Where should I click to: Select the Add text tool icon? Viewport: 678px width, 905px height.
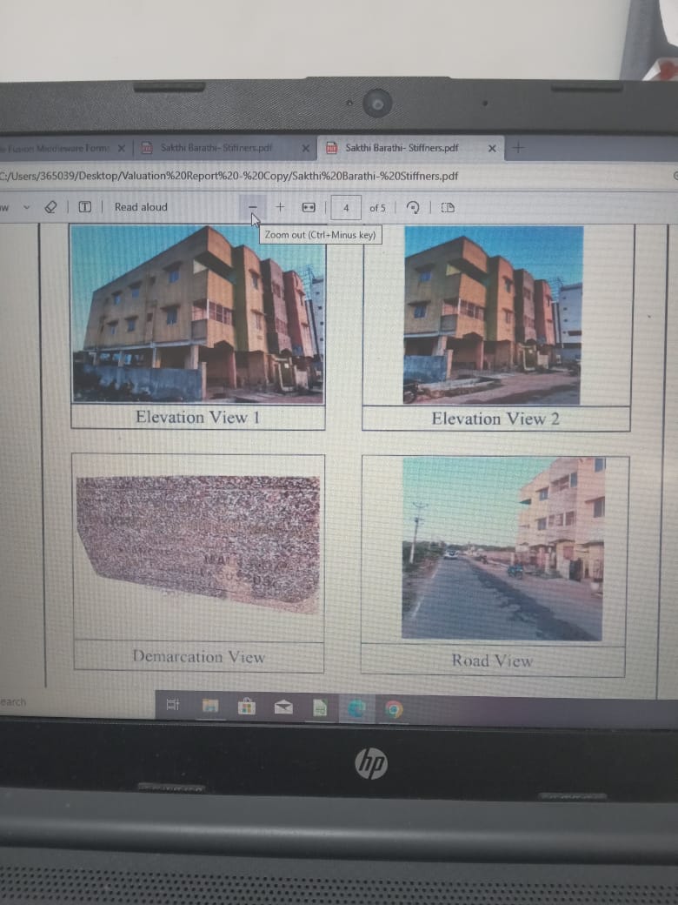85,207
